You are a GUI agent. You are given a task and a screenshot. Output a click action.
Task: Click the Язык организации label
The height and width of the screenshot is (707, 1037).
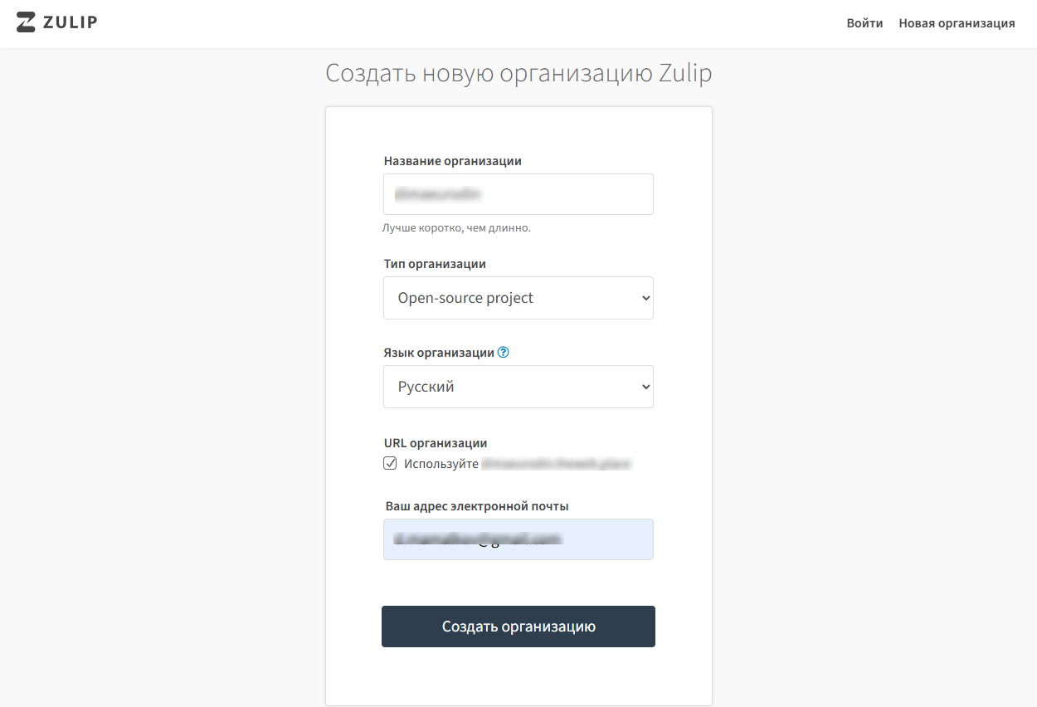point(439,352)
